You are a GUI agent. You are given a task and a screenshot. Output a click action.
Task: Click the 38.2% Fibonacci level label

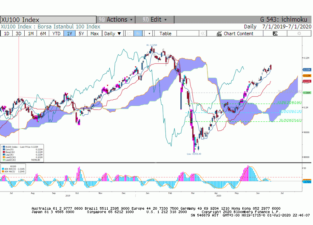pos(290,120)
